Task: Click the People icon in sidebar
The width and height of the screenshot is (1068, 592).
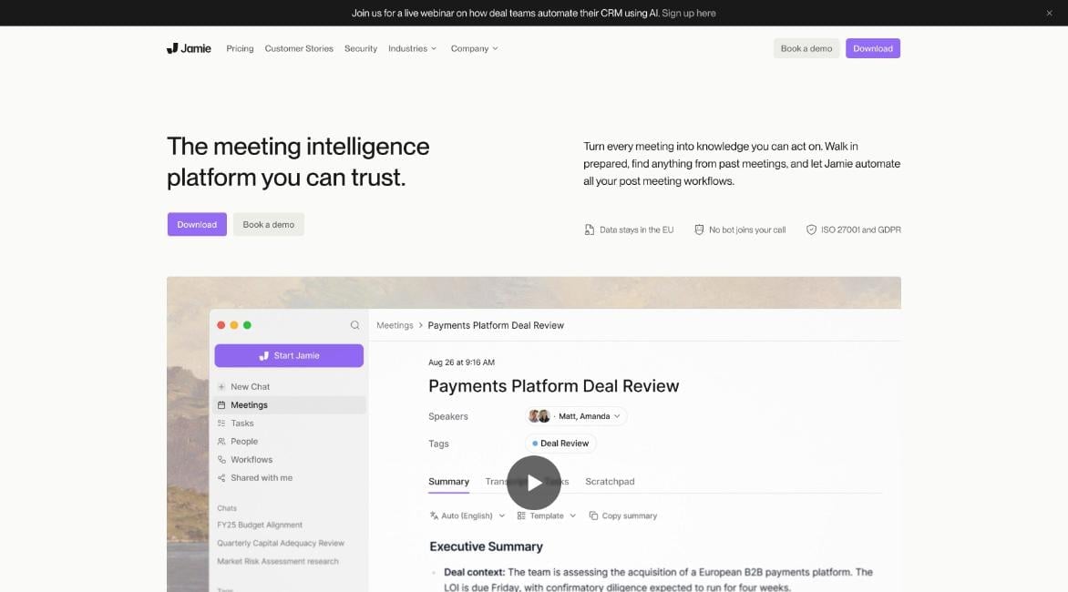Action: tap(221, 442)
